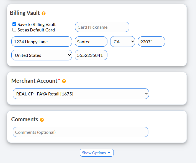The width and height of the screenshot is (196, 163).
Task: Focus the Card Nickname field
Action: click(102, 27)
